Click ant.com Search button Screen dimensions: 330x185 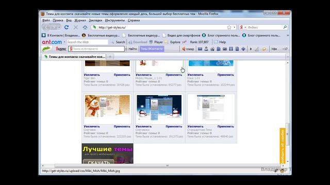tap(118, 42)
